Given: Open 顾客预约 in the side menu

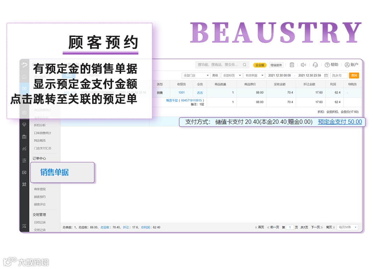Looking at the screenshot, I should [x=40, y=197].
